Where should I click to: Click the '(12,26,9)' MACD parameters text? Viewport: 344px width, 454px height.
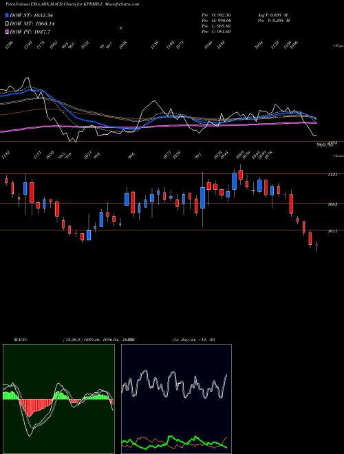(x=73, y=340)
